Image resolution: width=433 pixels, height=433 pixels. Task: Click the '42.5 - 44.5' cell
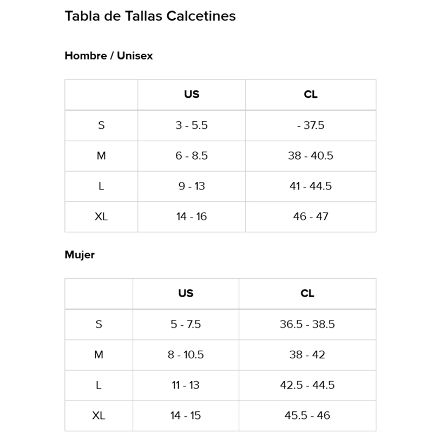tap(307, 385)
